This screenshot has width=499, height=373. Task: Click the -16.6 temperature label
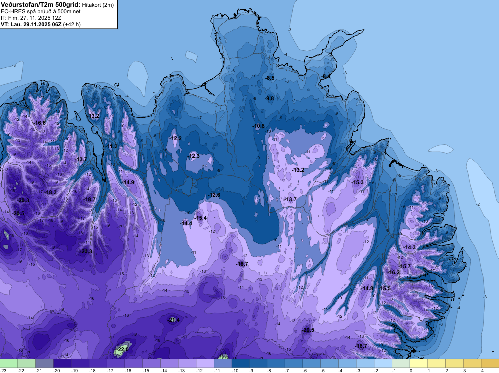[40, 123]
